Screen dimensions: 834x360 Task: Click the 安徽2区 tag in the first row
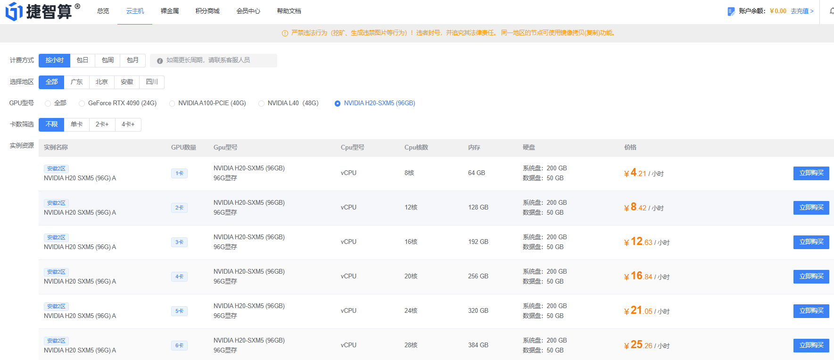tap(56, 168)
